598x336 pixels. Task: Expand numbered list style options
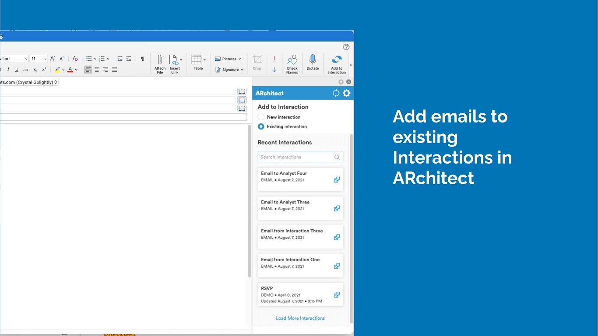(x=108, y=59)
